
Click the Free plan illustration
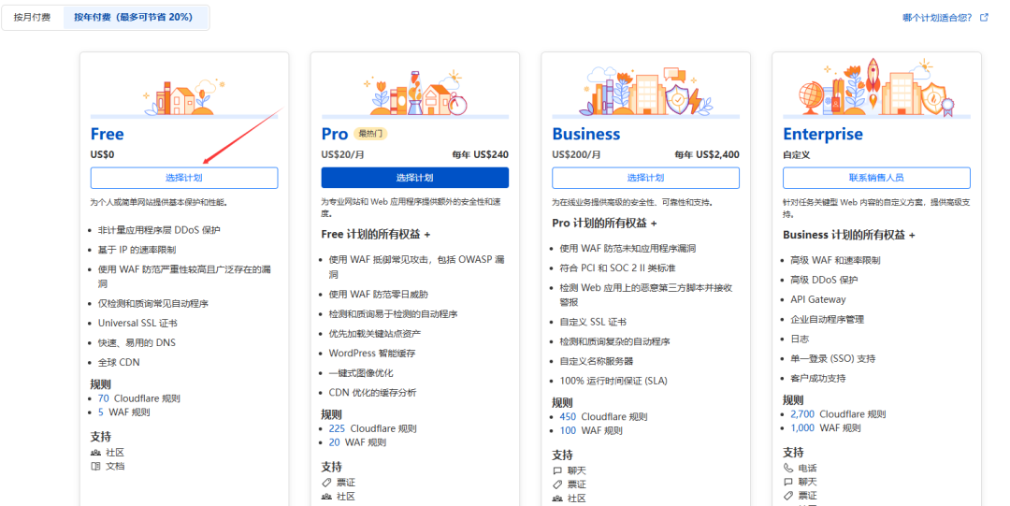pyautogui.click(x=184, y=96)
